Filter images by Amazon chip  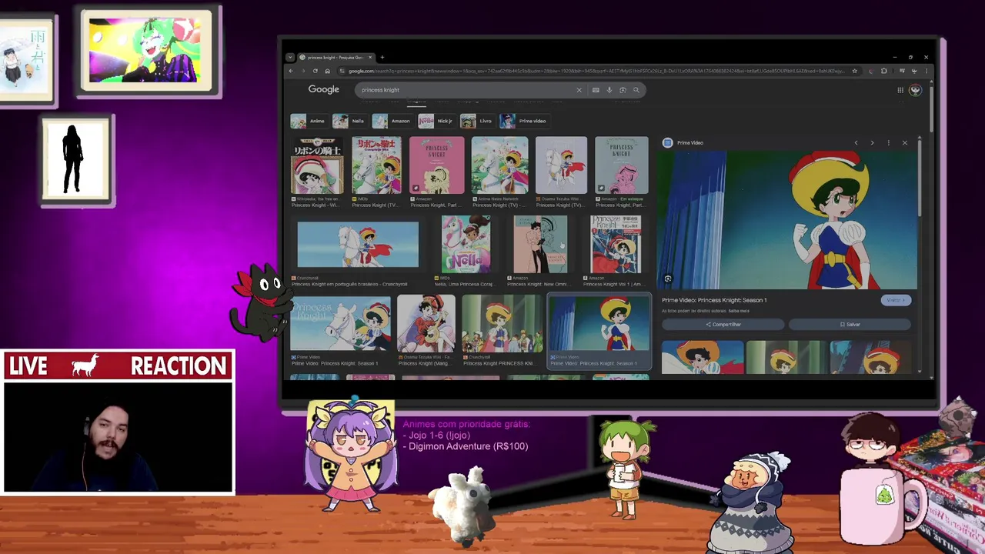(x=392, y=121)
